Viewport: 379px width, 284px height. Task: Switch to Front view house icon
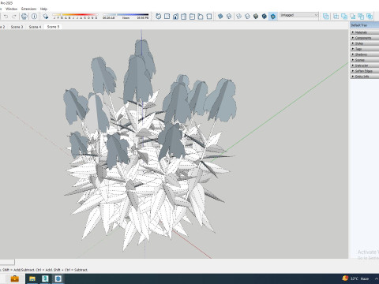pyautogui.click(x=175, y=17)
